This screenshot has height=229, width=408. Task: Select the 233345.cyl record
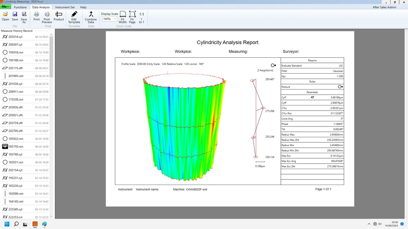pyautogui.click(x=25, y=209)
